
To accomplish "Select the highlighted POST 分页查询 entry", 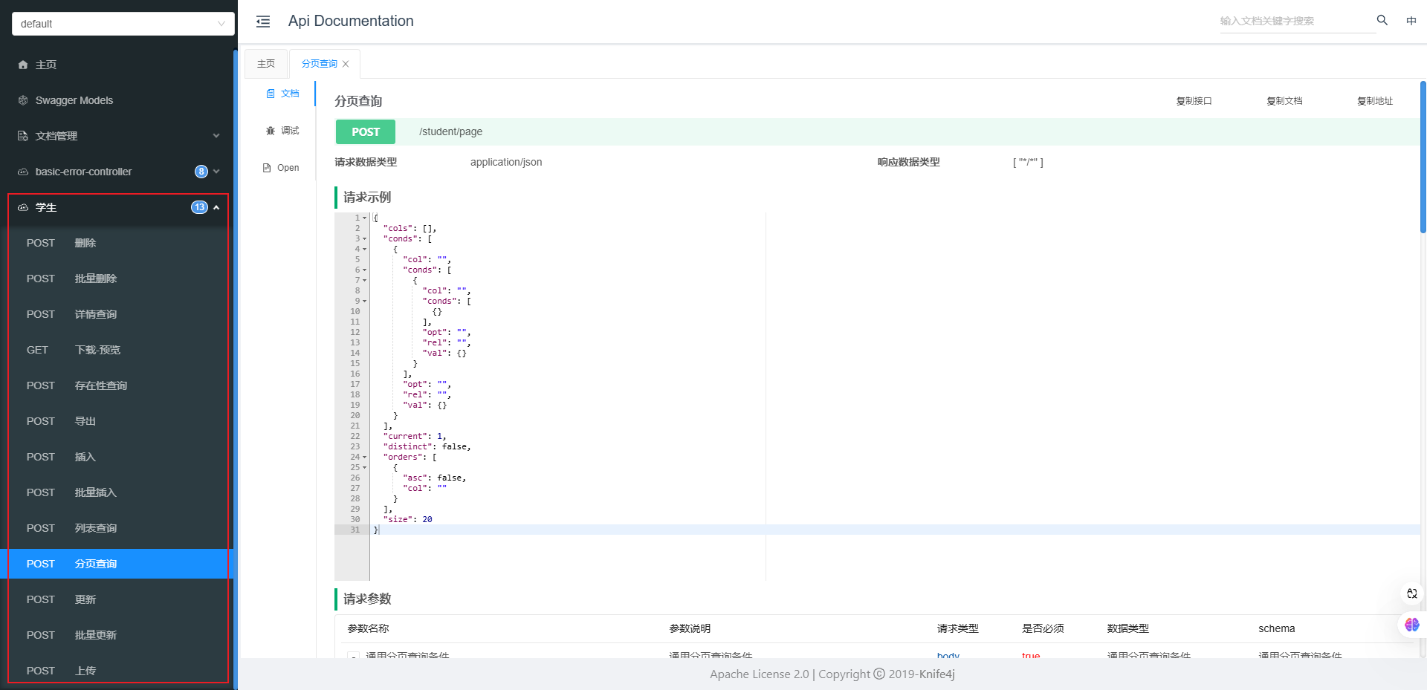I will pos(117,564).
